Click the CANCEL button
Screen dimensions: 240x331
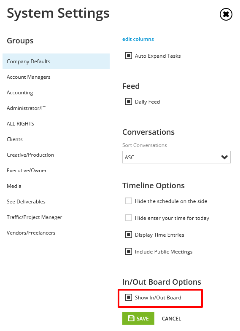click(171, 318)
